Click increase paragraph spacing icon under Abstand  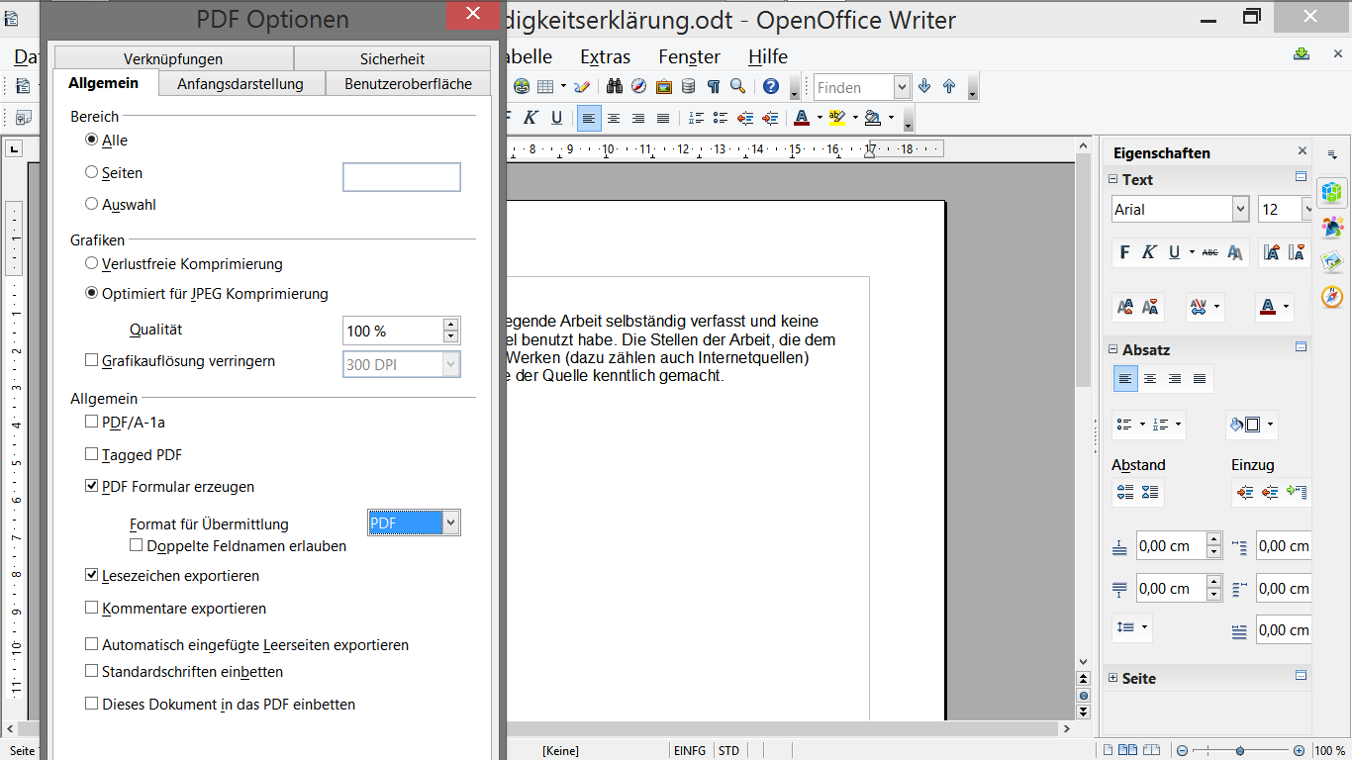pos(1124,492)
